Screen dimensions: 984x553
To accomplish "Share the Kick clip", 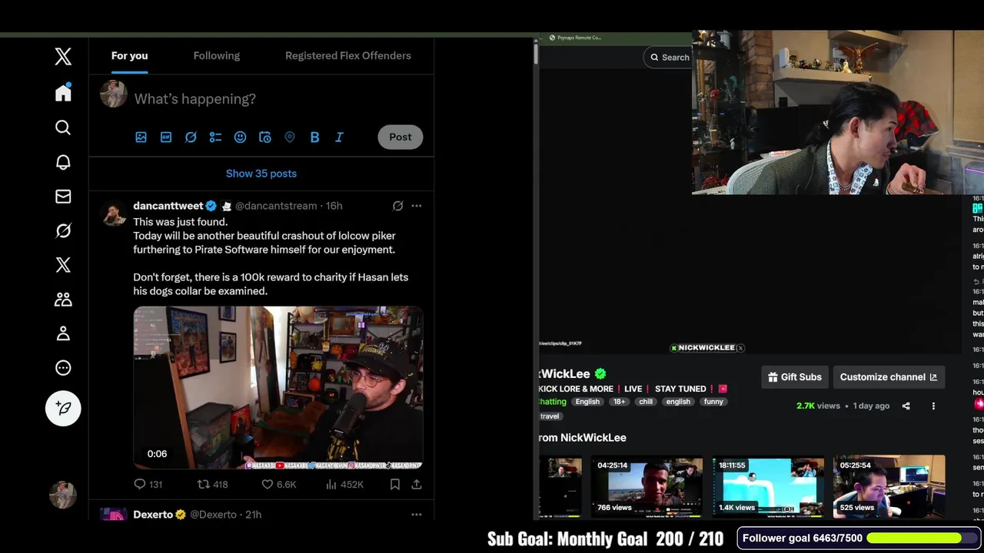I will click(x=906, y=406).
